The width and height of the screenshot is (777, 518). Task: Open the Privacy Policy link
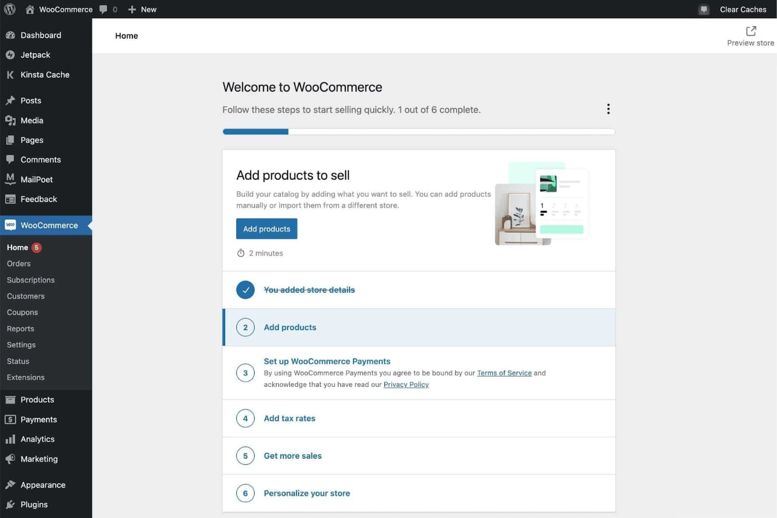pyautogui.click(x=406, y=385)
